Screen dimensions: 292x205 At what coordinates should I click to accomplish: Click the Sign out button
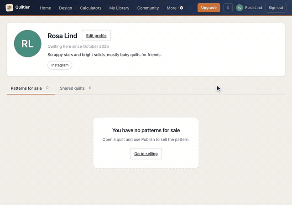[276, 8]
